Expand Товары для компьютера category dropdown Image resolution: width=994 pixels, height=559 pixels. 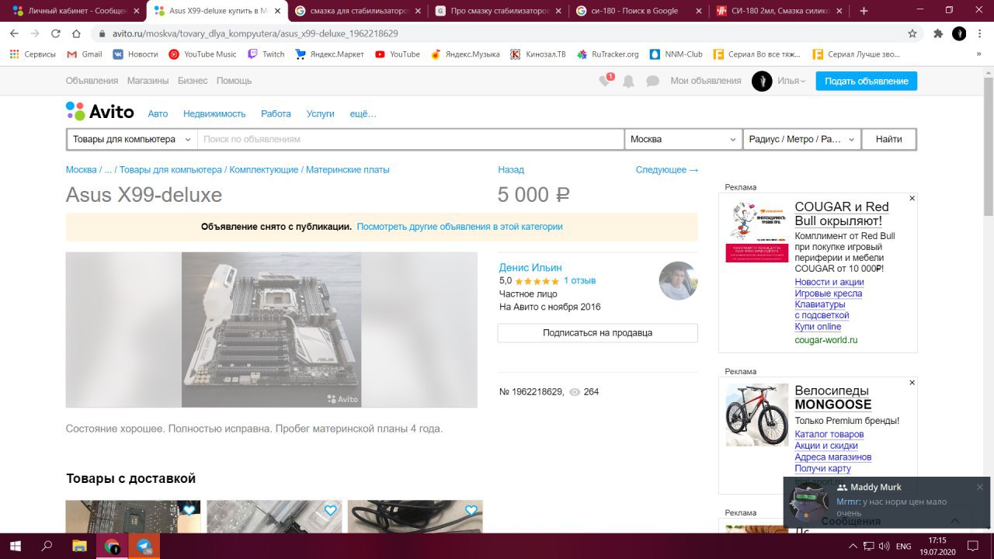tap(132, 139)
